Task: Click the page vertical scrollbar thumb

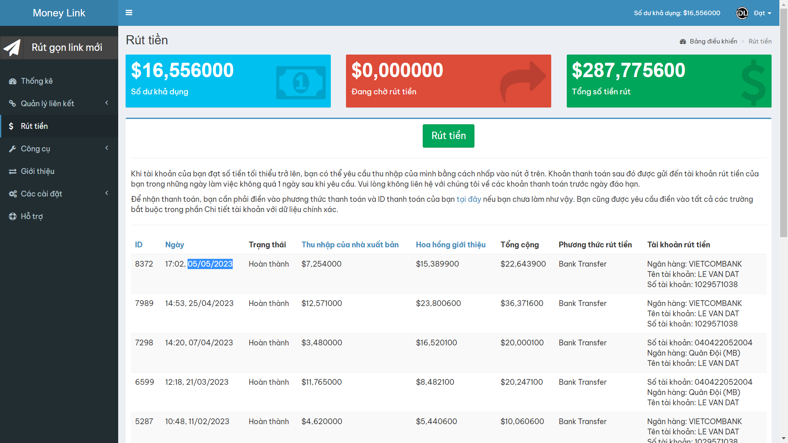Action: point(783,123)
